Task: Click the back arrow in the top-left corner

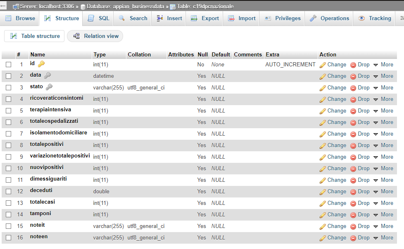Action: tap(3, 6)
